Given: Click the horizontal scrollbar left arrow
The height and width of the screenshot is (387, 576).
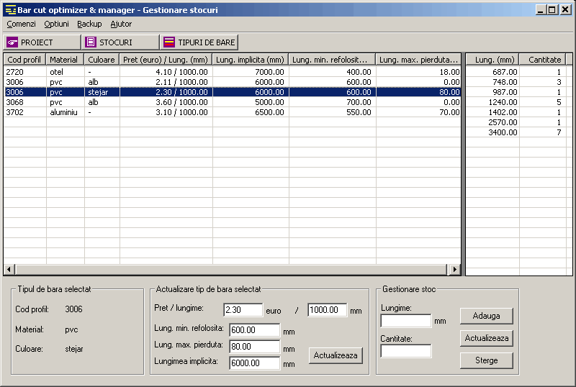Looking at the screenshot, I should (x=9, y=270).
